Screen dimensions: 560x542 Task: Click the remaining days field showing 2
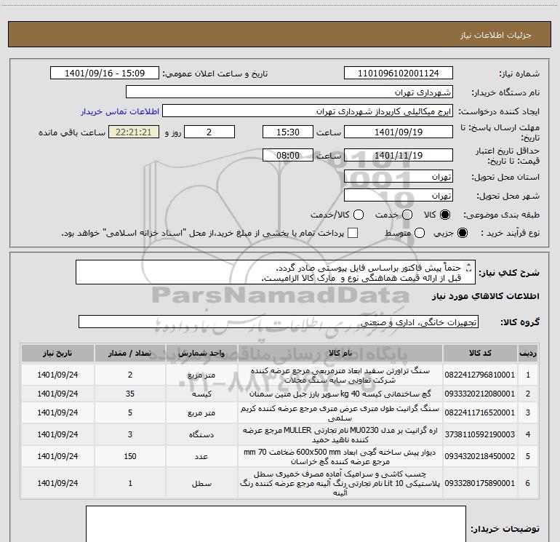click(x=209, y=132)
